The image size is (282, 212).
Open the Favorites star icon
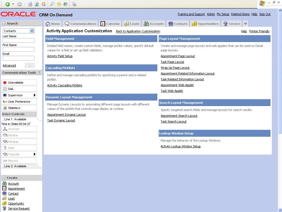coord(59,4)
